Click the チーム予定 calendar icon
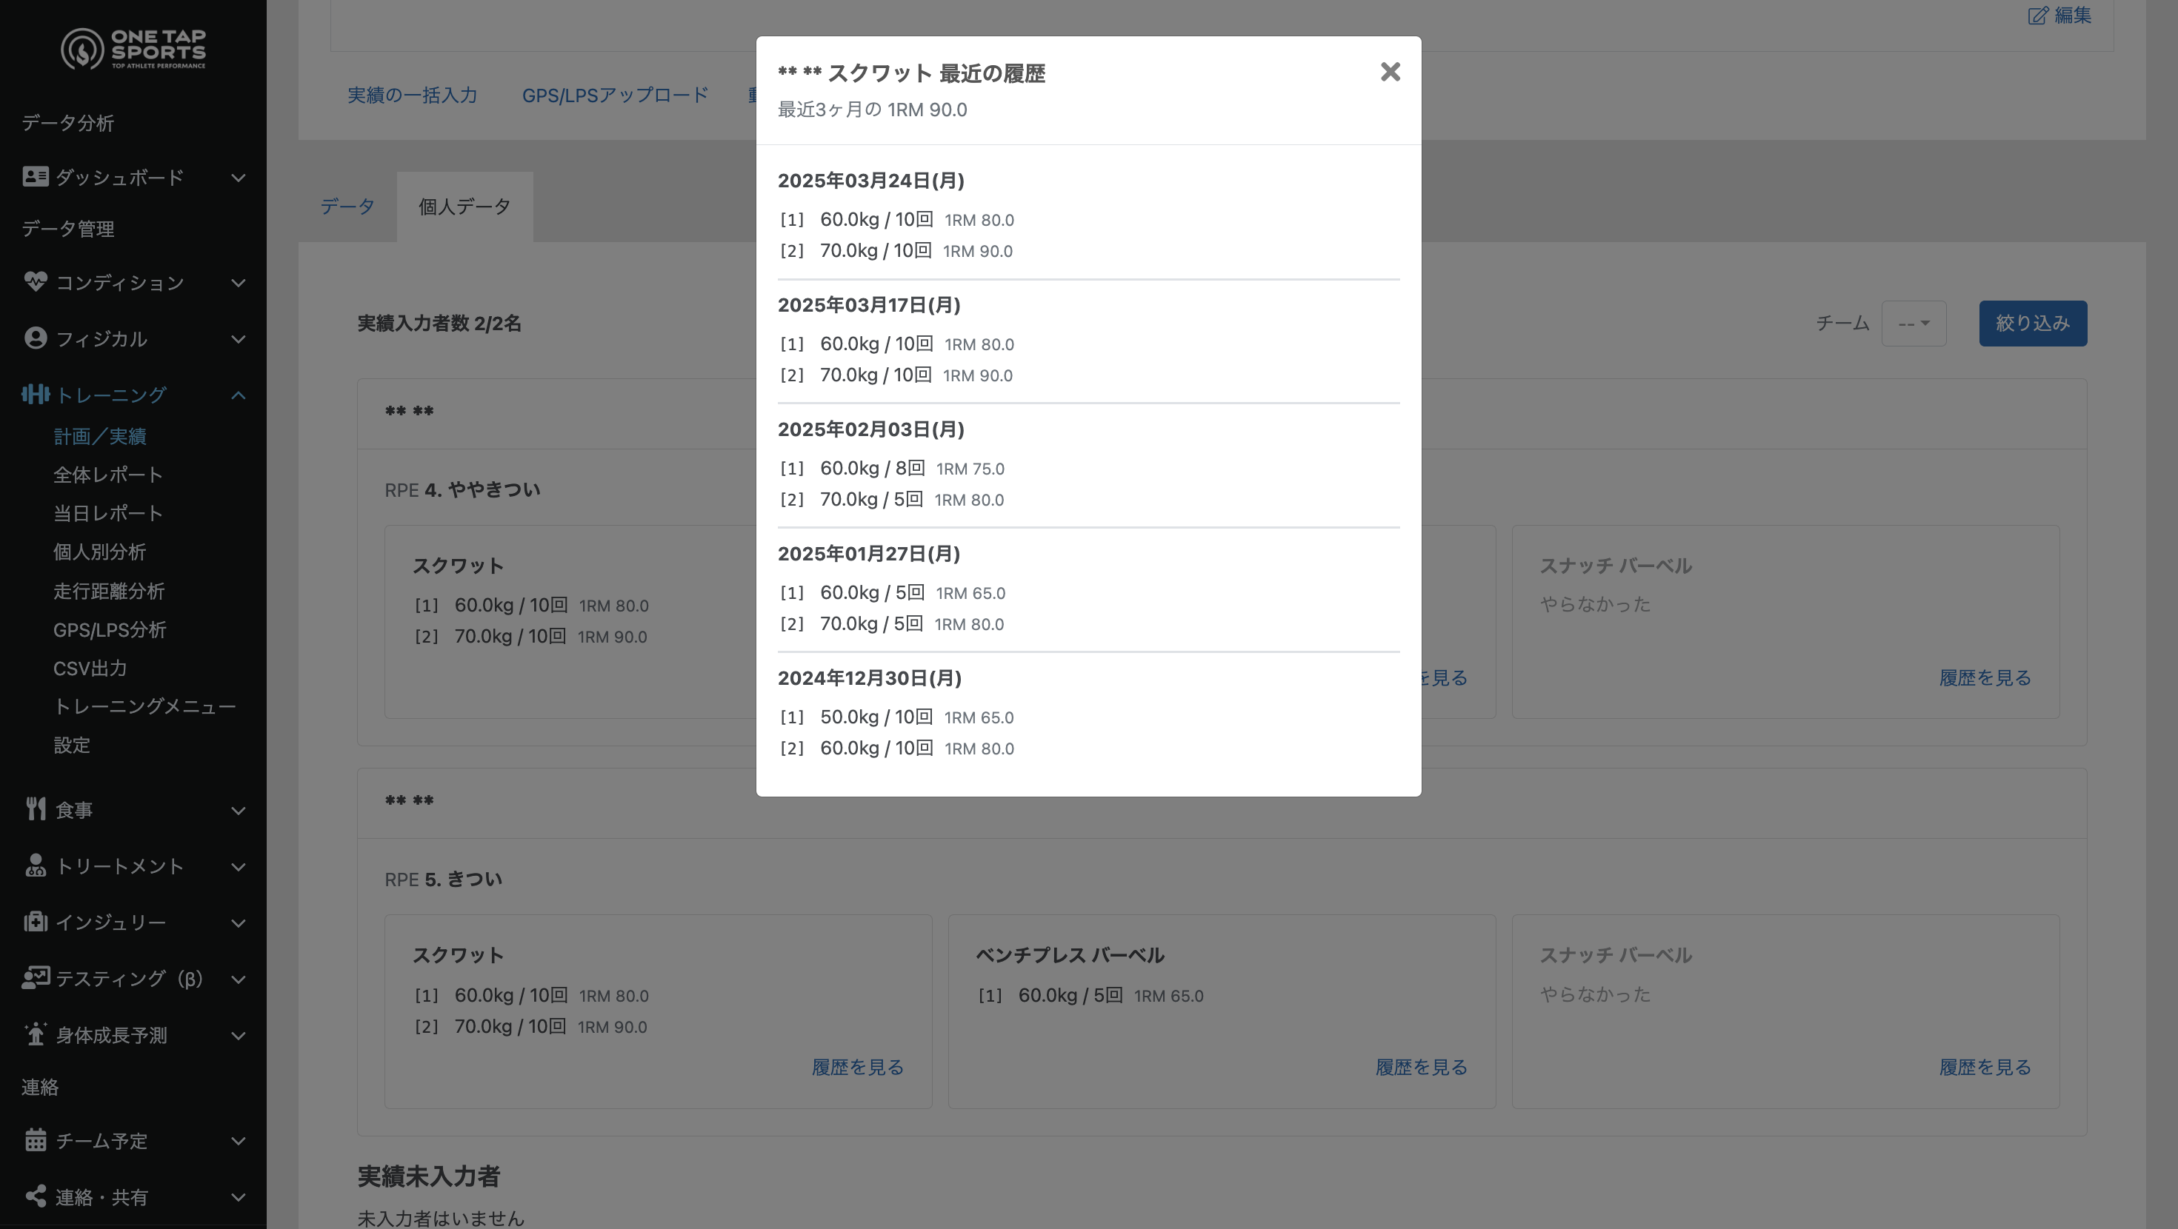 [35, 1139]
